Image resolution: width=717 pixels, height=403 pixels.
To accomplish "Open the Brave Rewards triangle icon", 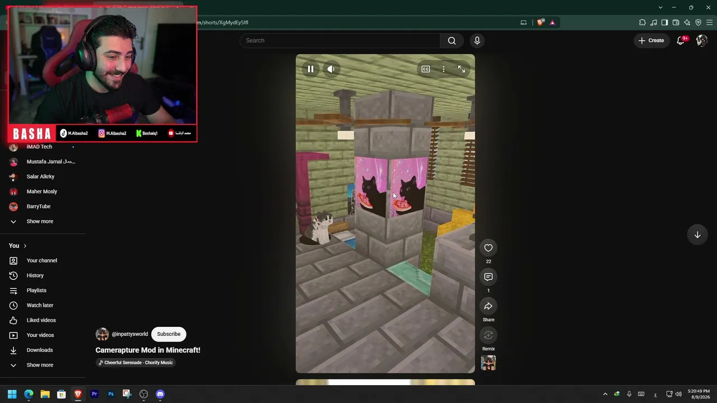I will pyautogui.click(x=552, y=22).
